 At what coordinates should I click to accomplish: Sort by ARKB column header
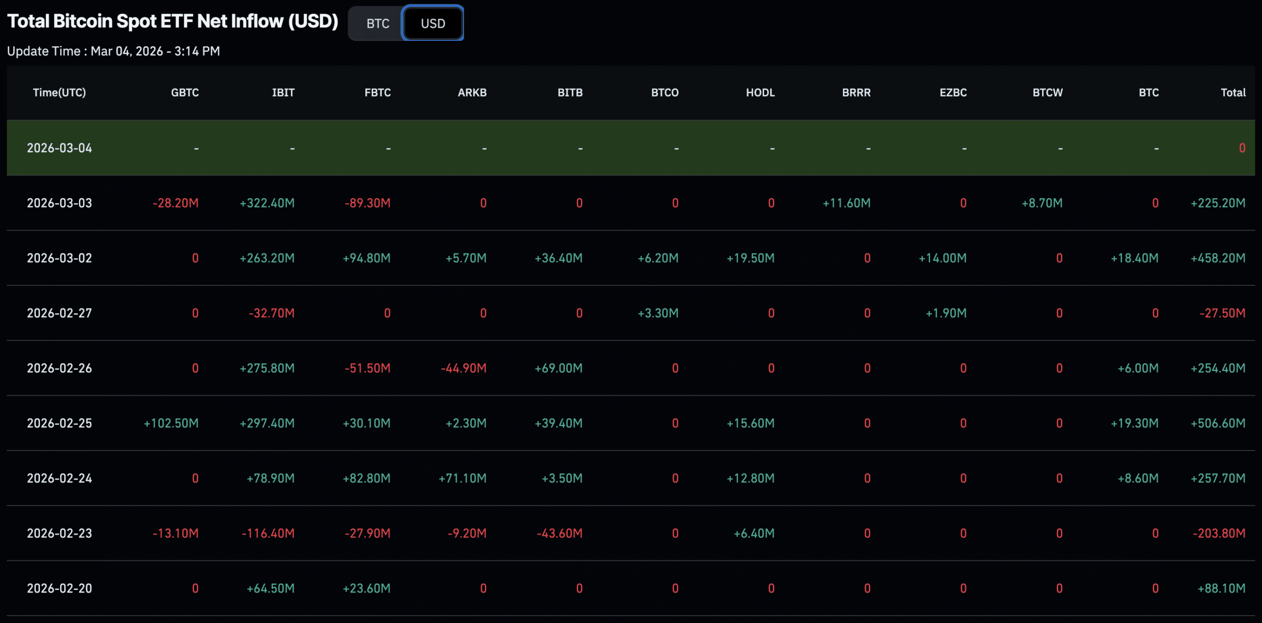coord(472,93)
